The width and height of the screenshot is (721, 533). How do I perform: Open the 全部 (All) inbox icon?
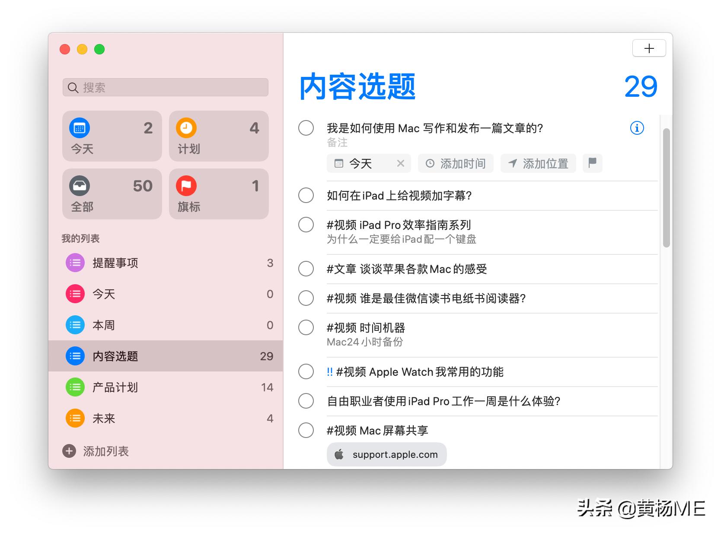[79, 186]
